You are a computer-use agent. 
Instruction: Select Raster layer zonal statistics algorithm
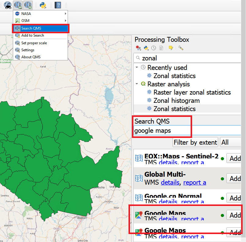pos(192,92)
